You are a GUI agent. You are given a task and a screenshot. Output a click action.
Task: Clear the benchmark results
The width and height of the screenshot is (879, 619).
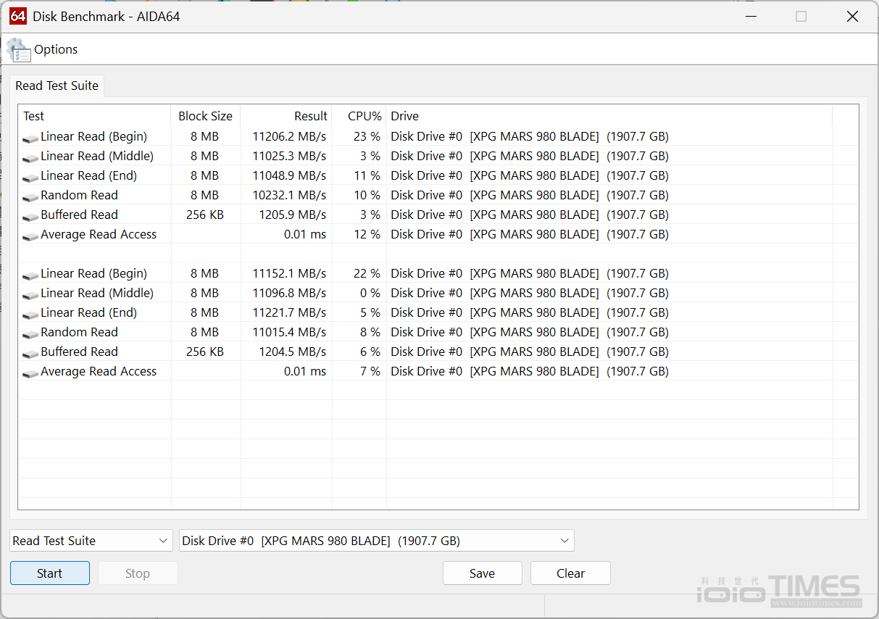[570, 573]
